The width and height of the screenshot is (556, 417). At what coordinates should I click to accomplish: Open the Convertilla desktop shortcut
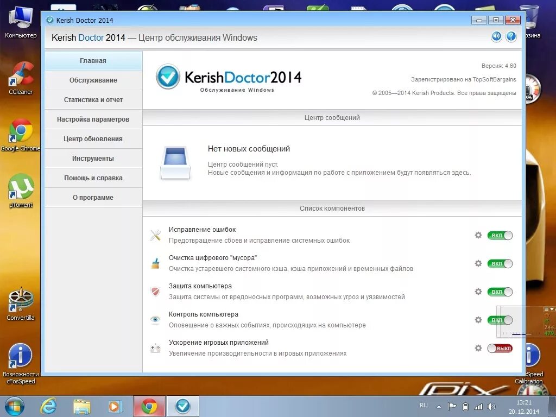point(21,304)
